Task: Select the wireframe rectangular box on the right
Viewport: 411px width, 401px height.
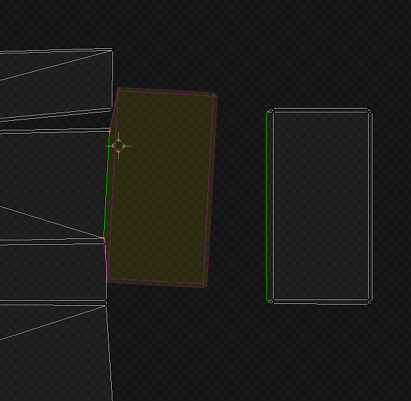Action: (x=319, y=206)
